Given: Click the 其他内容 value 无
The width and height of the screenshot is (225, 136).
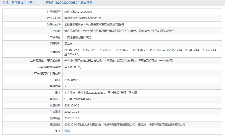Looking at the screenshot, I should click(66, 86).
